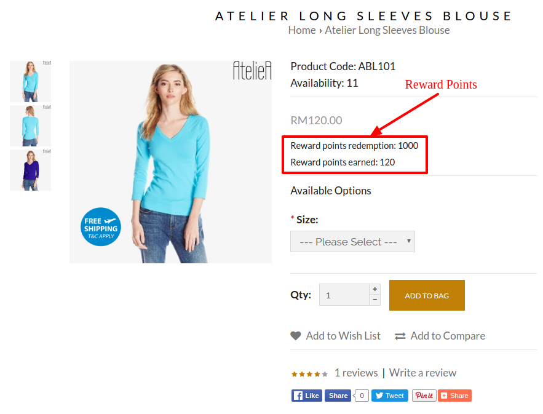
Task: Select the first front-view blouse thumbnail
Action: point(31,81)
